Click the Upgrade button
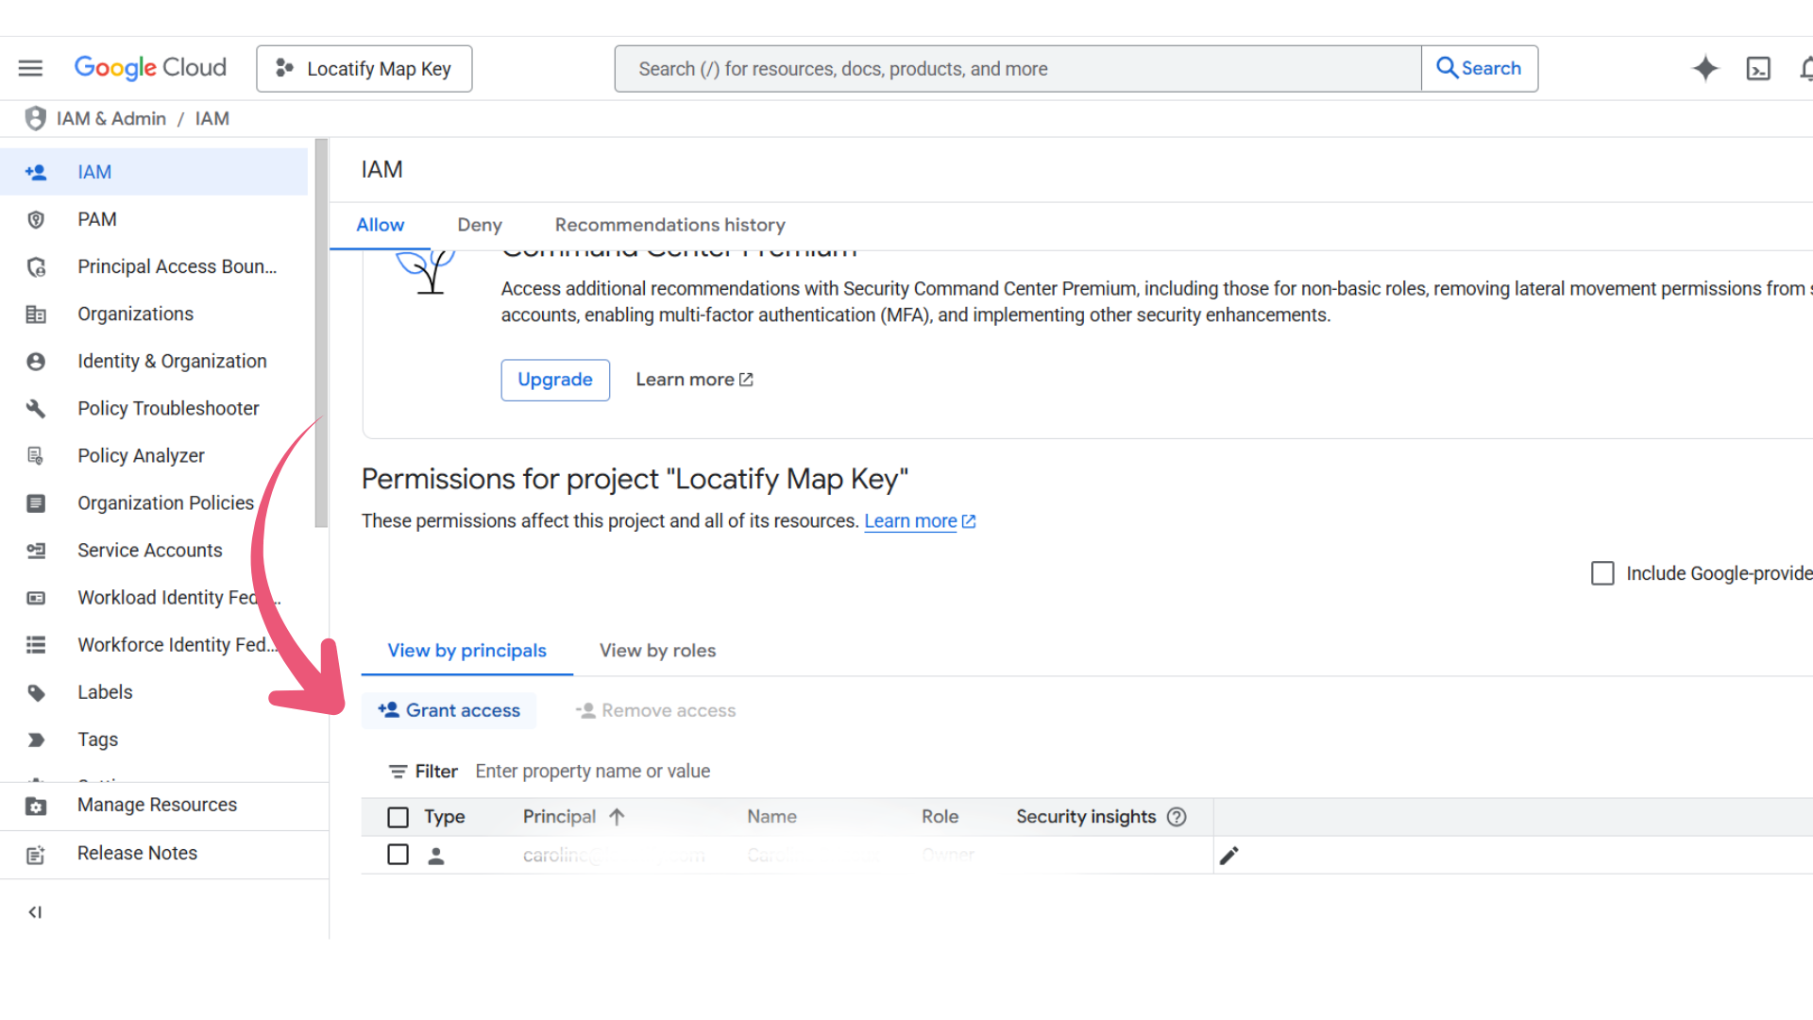 click(x=555, y=380)
